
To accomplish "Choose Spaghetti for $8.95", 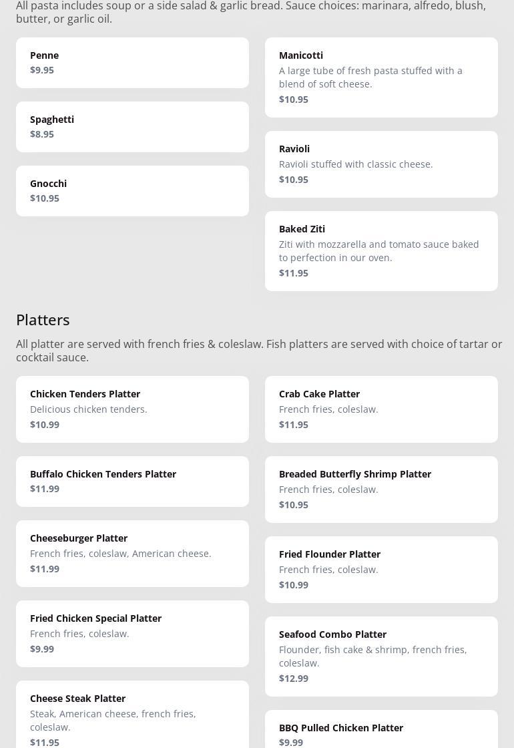I will click(x=132, y=127).
